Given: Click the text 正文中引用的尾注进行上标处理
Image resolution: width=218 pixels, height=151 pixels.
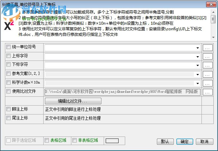Looking at the screenshot, I should click(73, 118).
